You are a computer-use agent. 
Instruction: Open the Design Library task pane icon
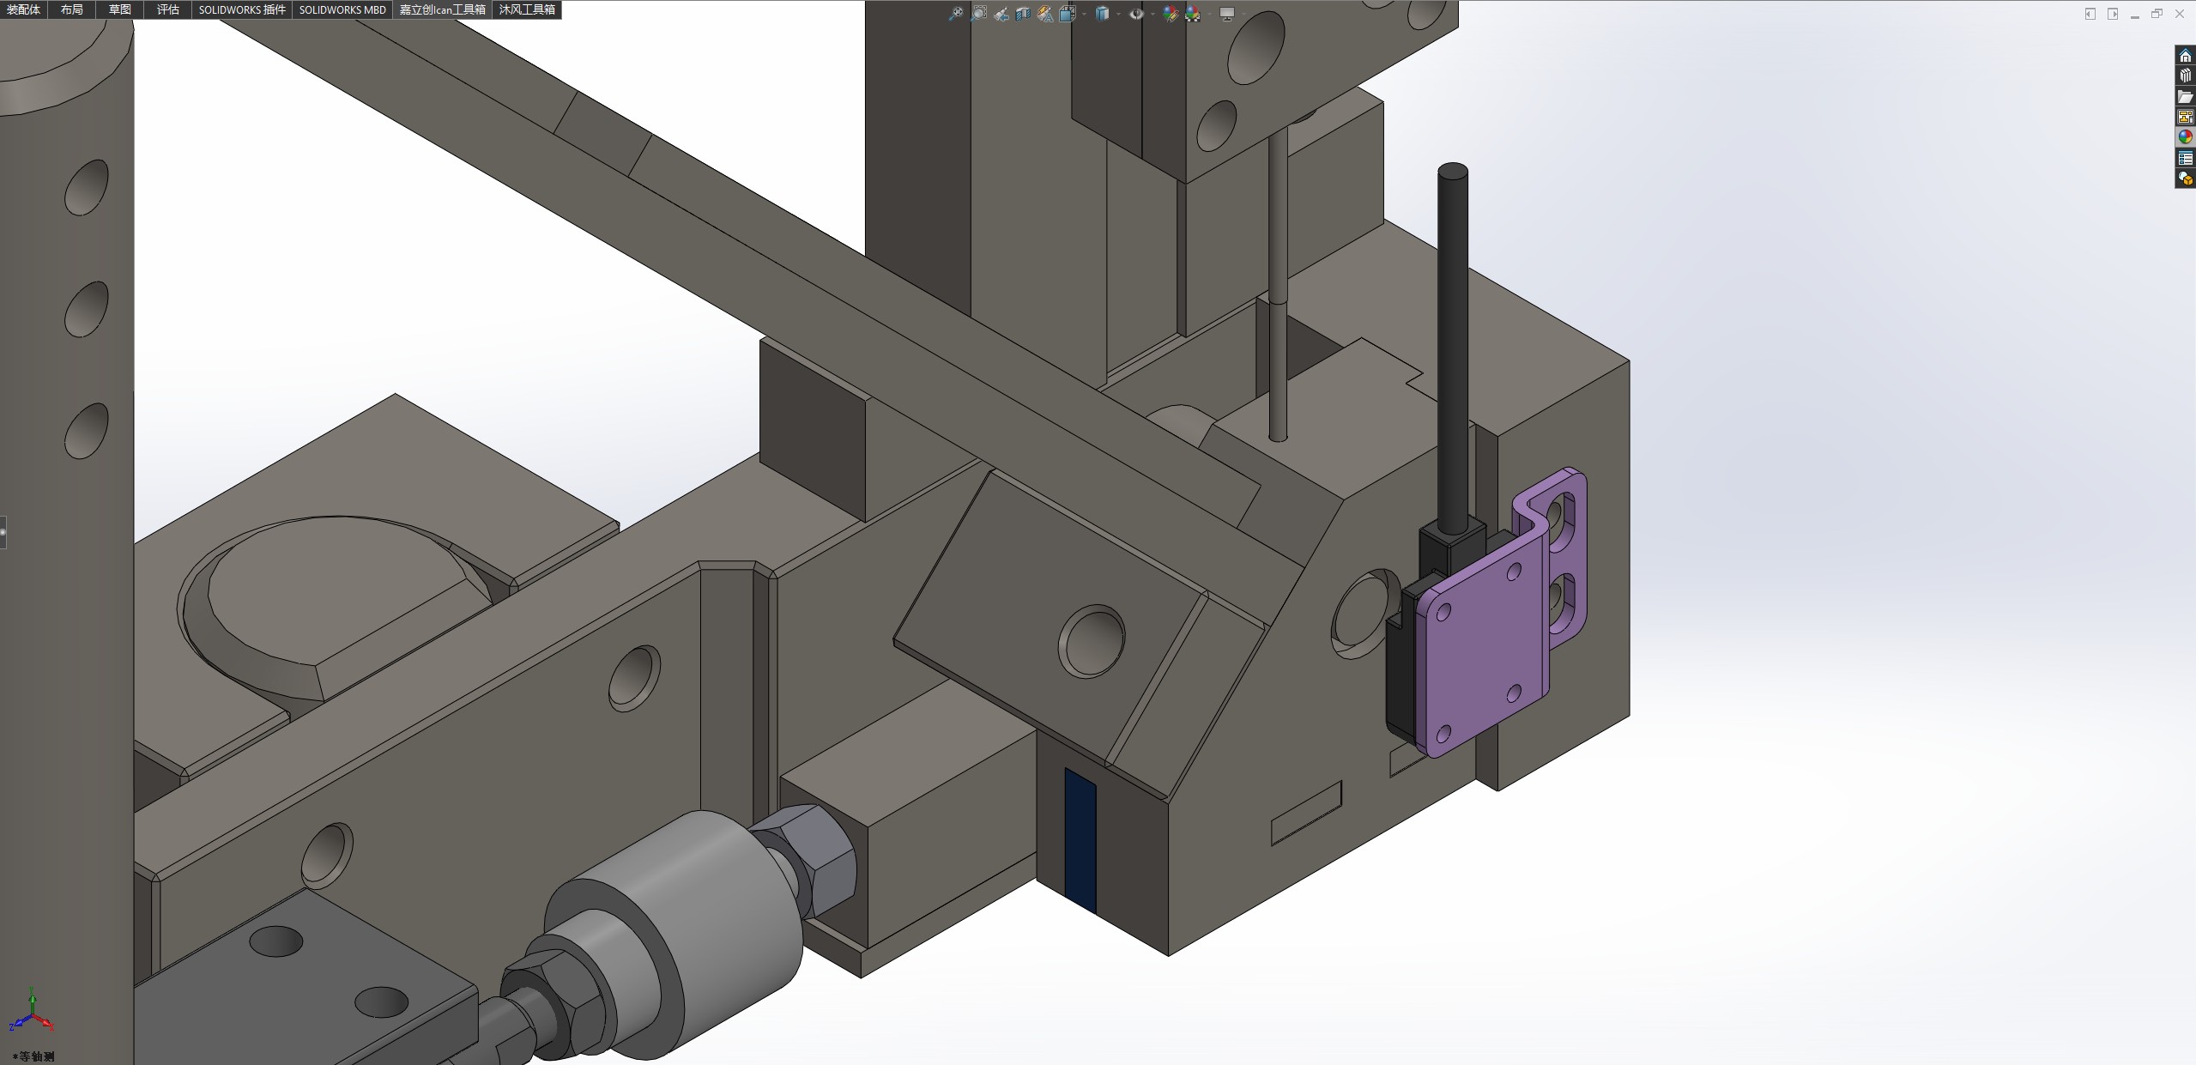click(2185, 76)
